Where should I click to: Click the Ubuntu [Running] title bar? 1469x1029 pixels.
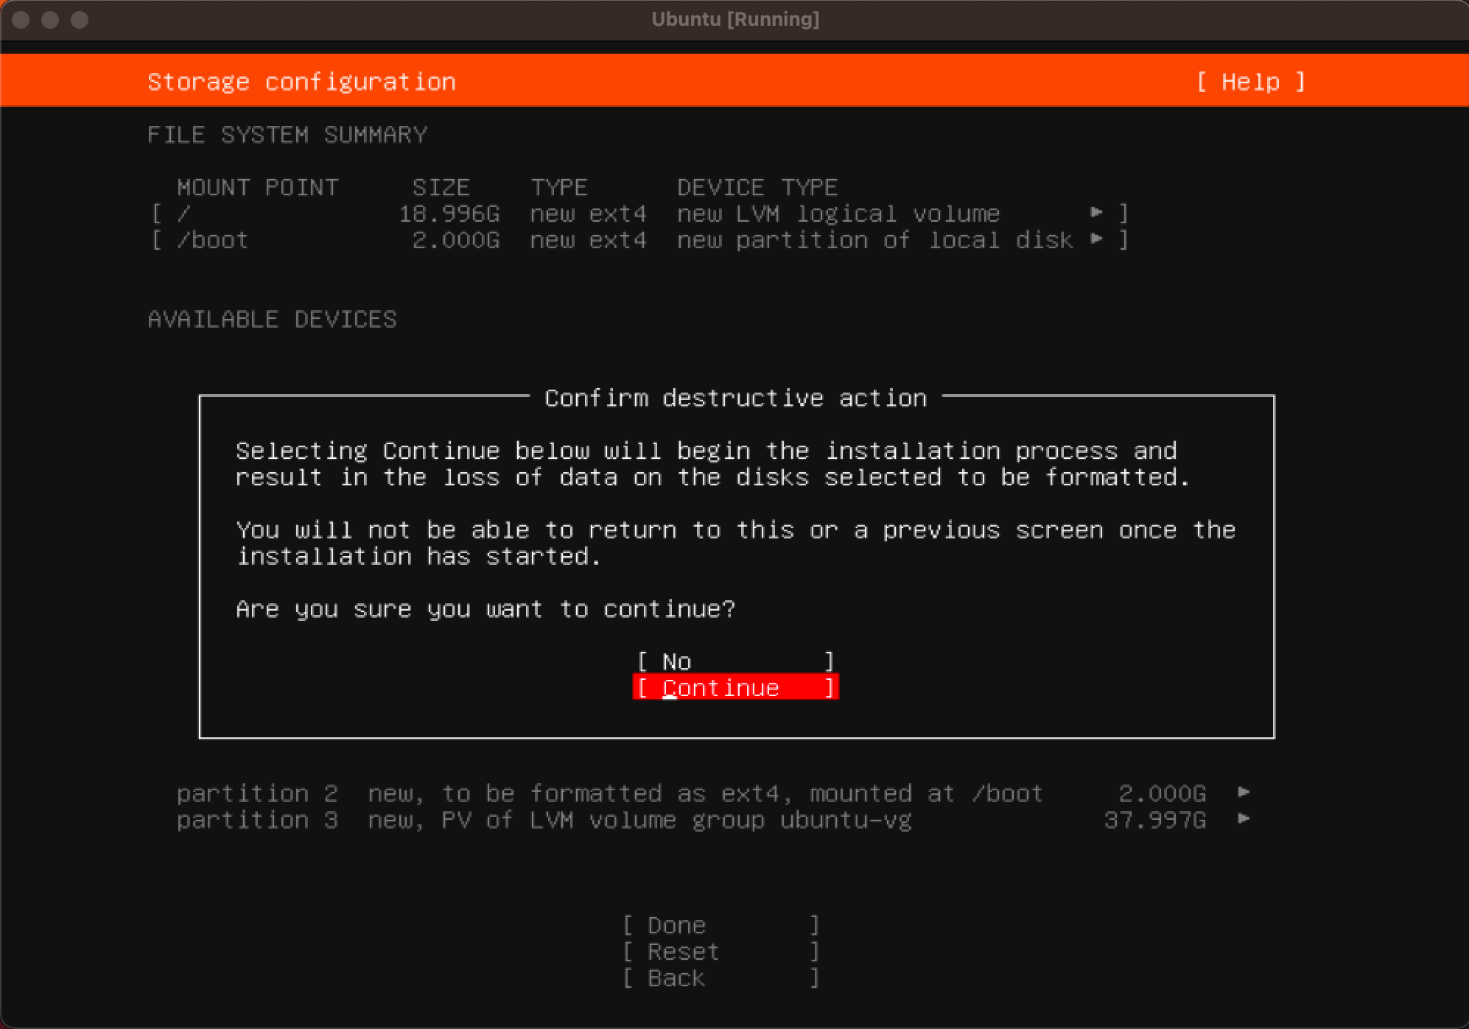tap(734, 19)
